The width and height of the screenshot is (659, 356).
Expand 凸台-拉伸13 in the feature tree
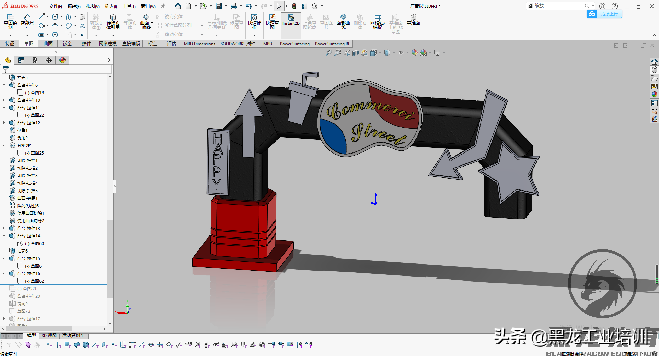click(3, 228)
